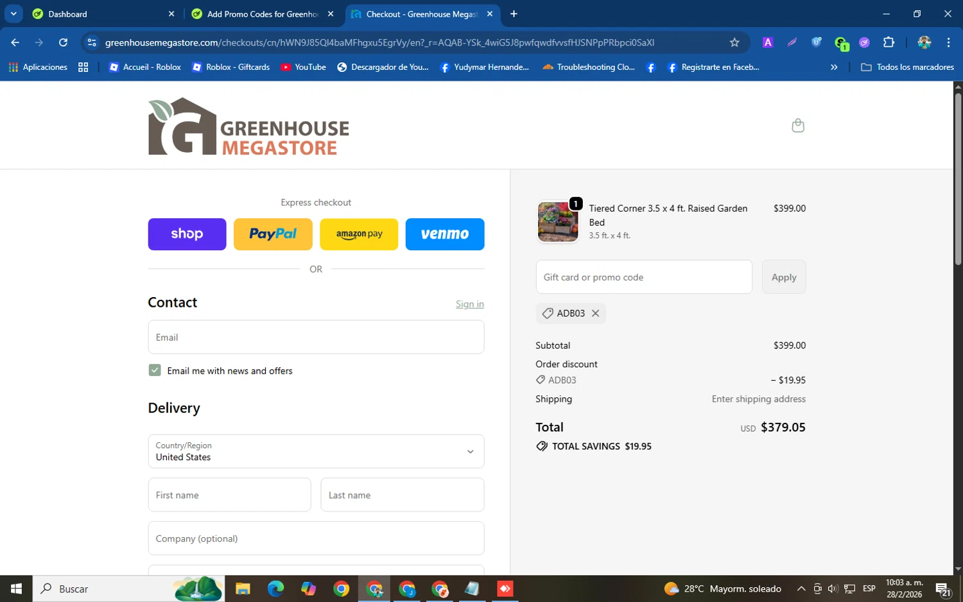Show more bookmarks with the chevron
This screenshot has width=963, height=602.
[834, 67]
